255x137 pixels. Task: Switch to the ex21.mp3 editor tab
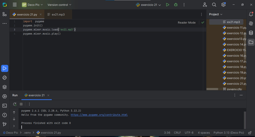click(58, 15)
